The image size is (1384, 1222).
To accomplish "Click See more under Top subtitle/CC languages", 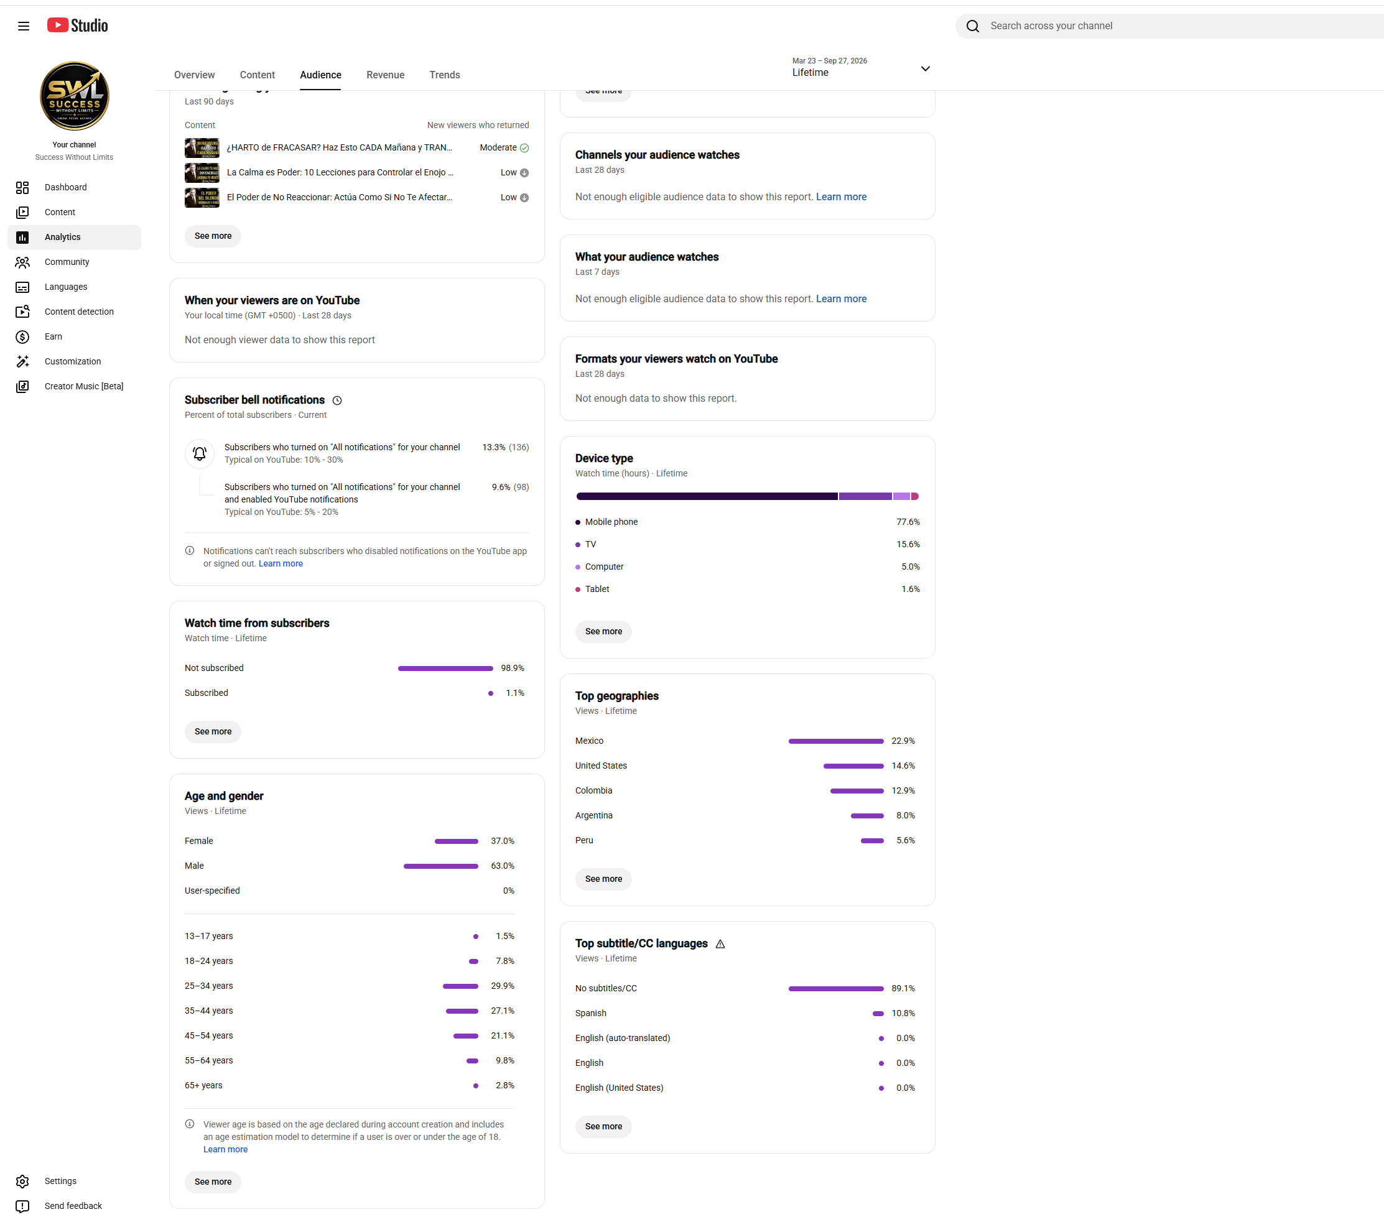I will [x=603, y=1127].
